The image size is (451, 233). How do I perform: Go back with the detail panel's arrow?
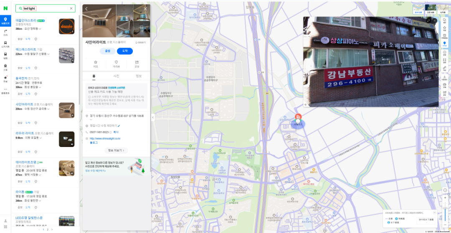point(86,9)
